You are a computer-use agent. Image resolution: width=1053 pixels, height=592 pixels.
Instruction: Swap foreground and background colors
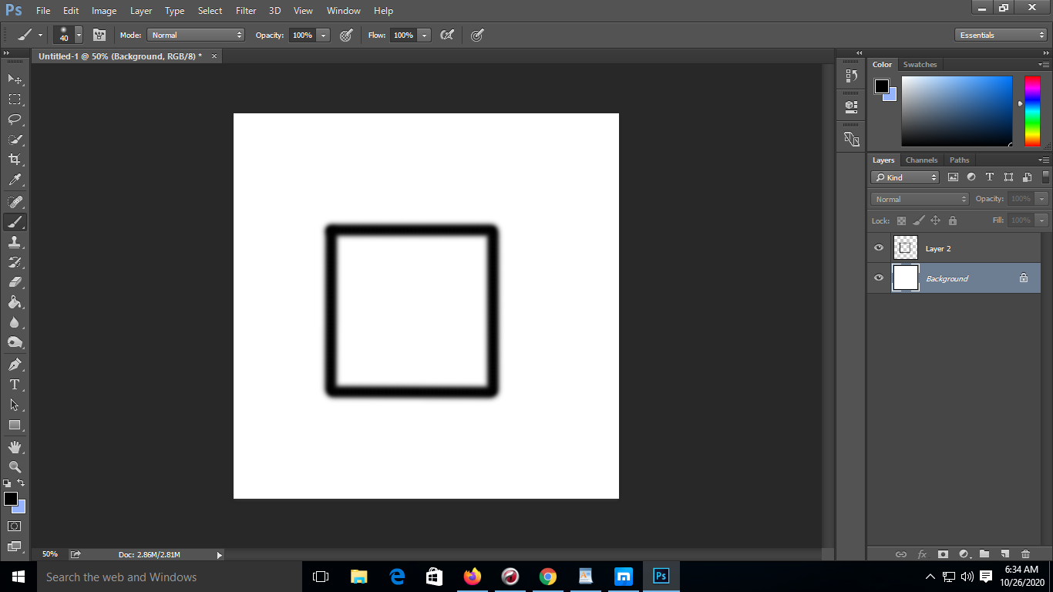21,483
